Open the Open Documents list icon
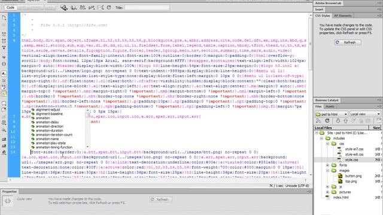Image resolution: width=383 pixels, height=215 pixels. [x=4, y=17]
